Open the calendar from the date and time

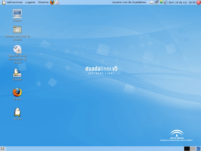coord(182,2)
